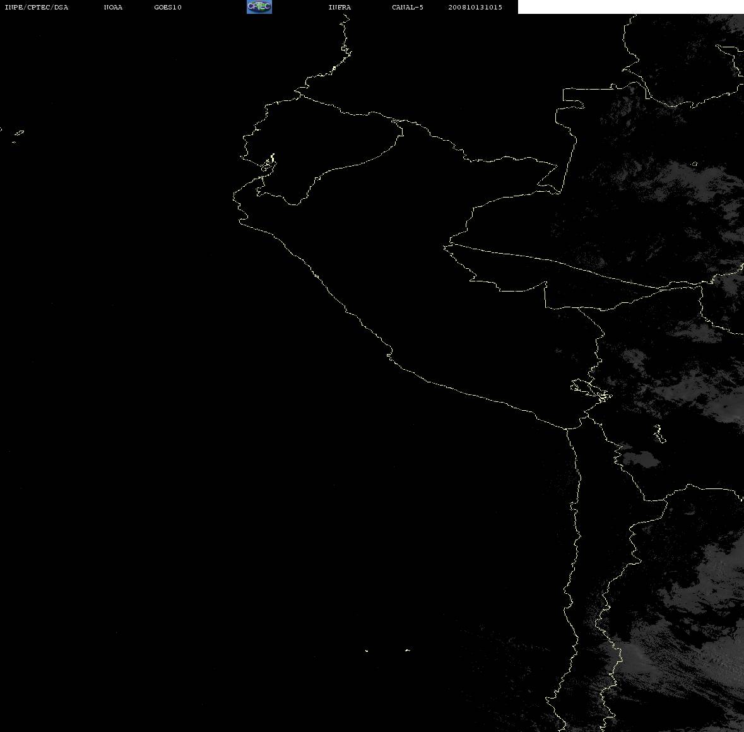
Task: Click the right small Pacific island dot
Action: pos(408,650)
